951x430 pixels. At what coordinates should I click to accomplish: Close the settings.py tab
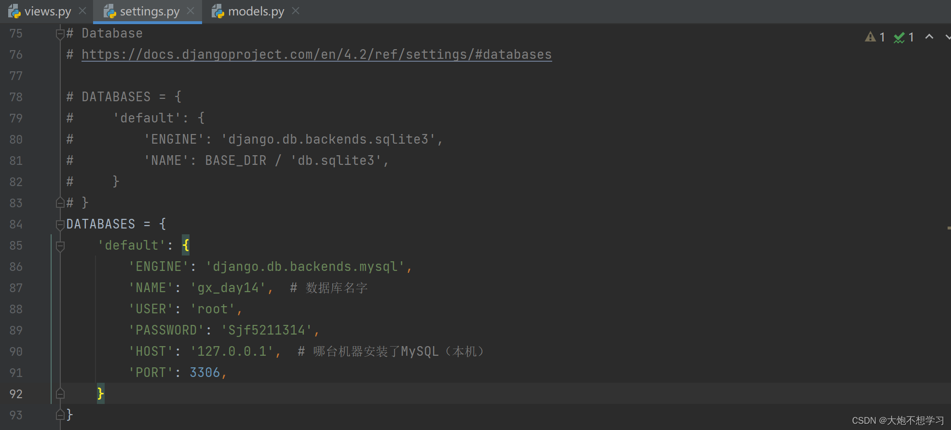[x=190, y=11]
